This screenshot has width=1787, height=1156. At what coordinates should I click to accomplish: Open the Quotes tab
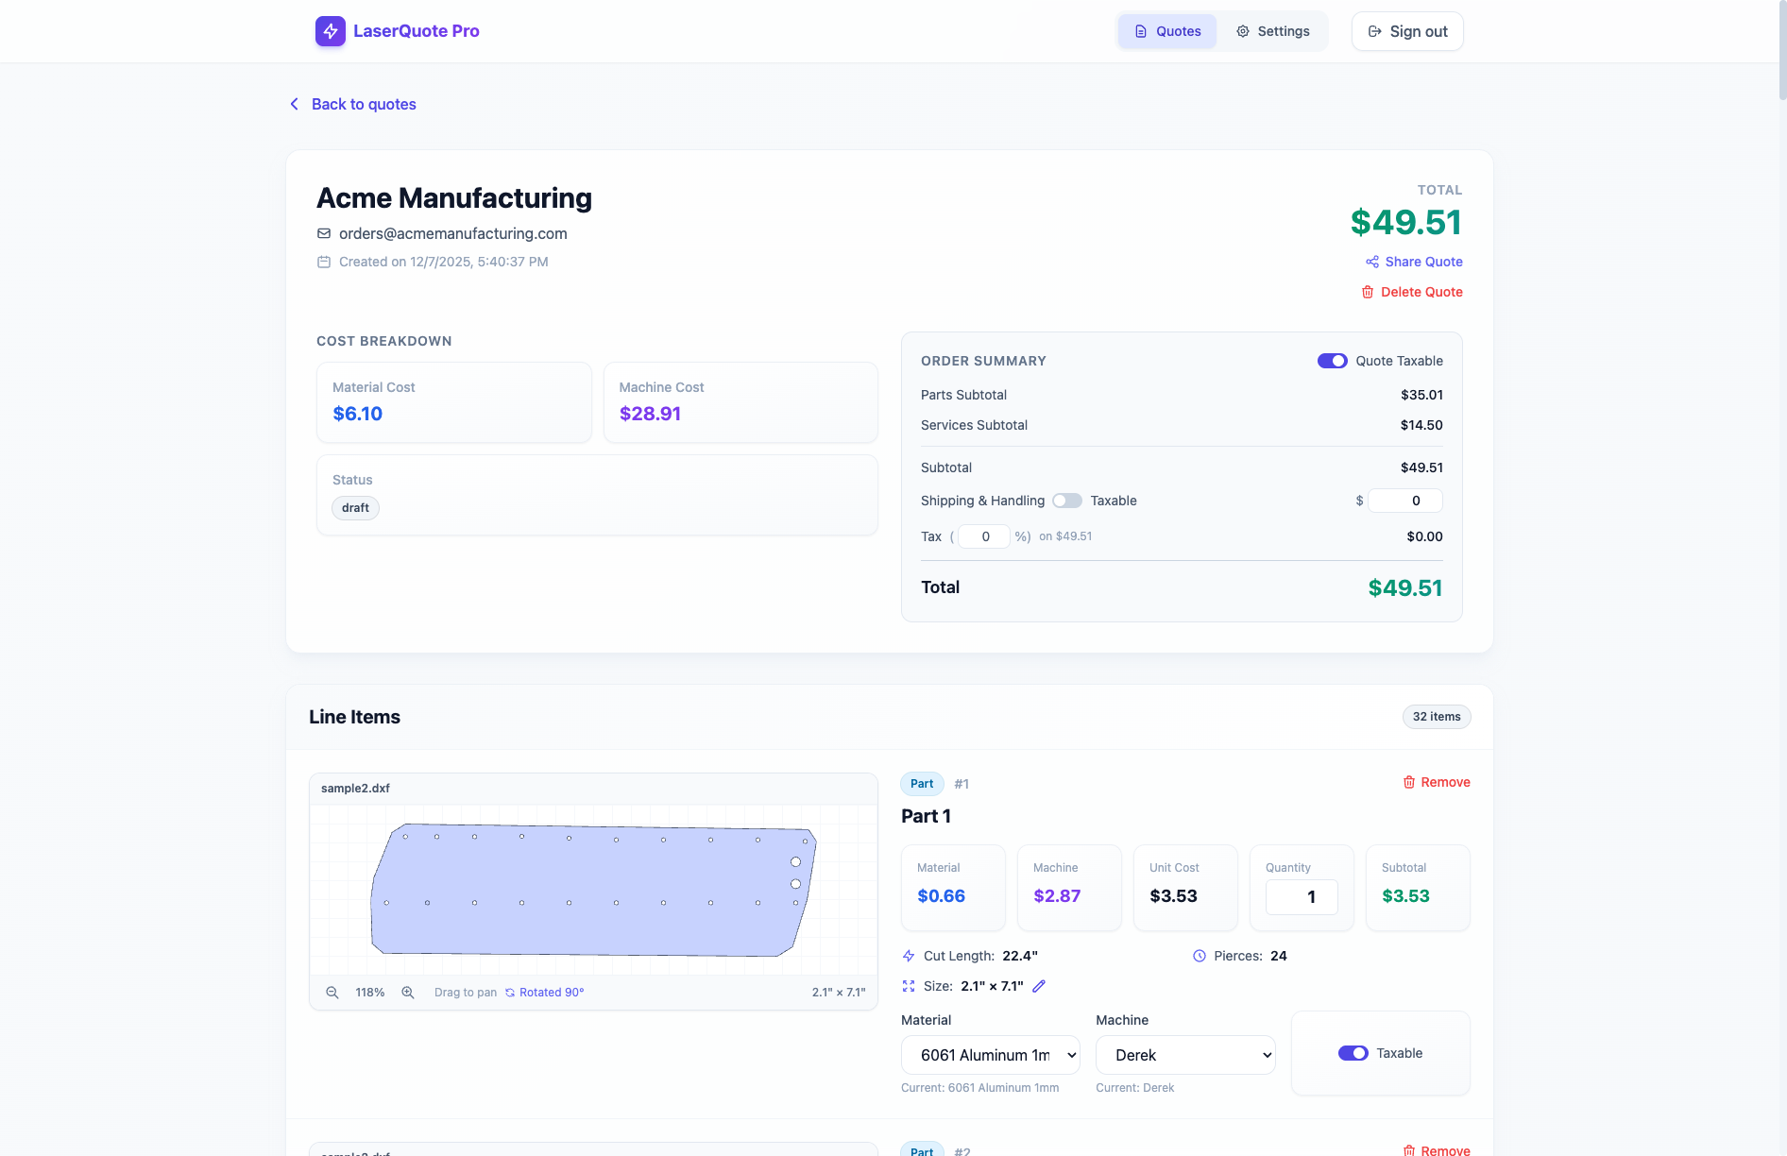click(1167, 31)
